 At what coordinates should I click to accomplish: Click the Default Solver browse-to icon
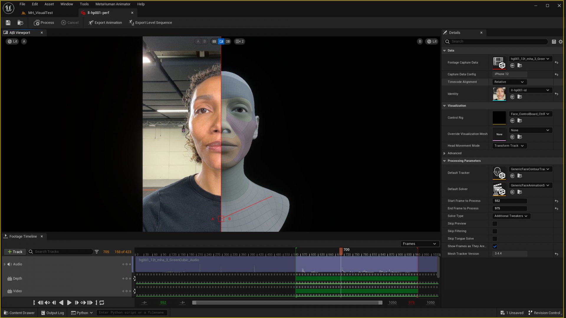click(520, 192)
